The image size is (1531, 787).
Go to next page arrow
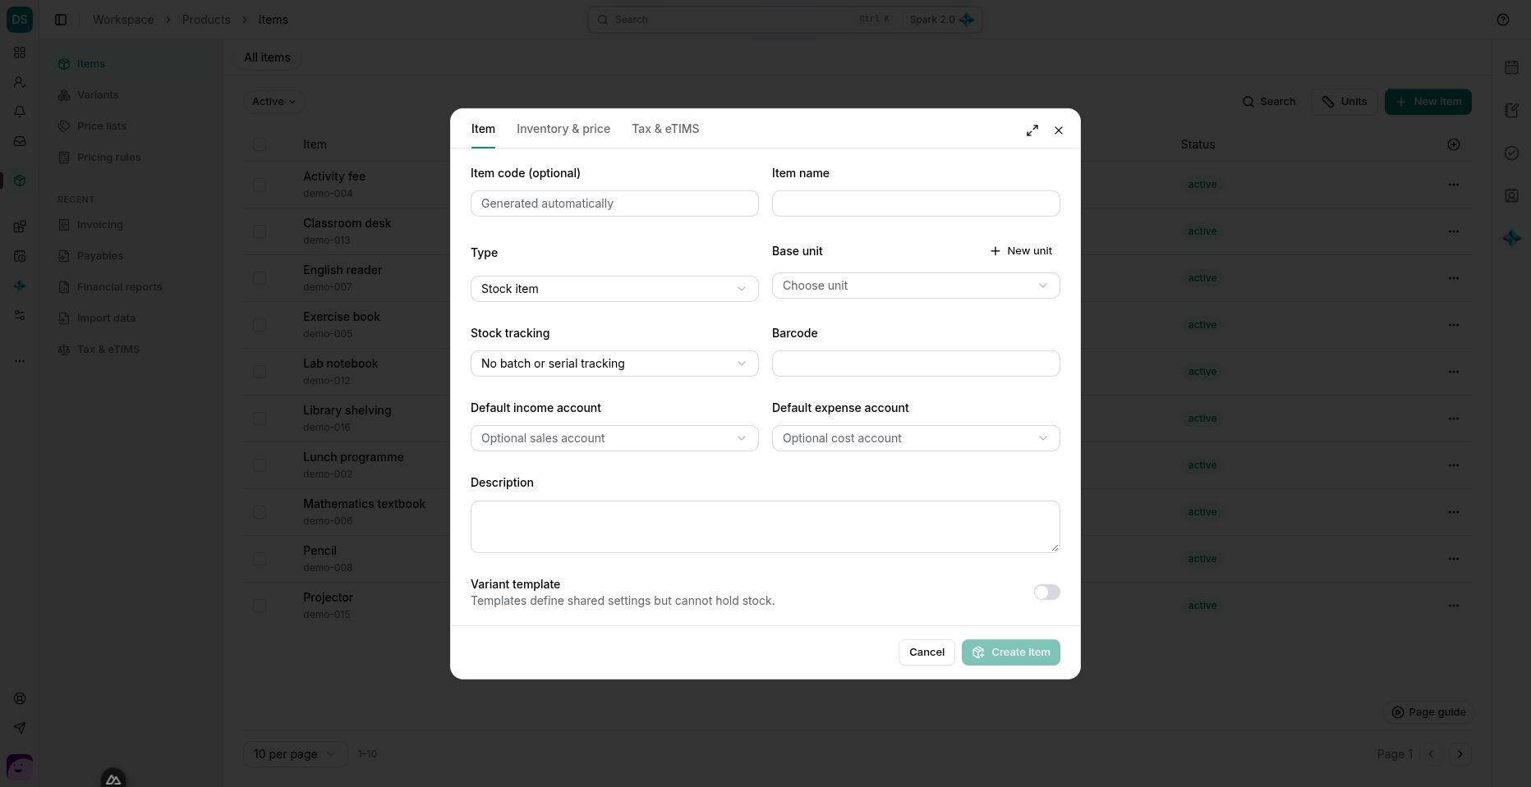(1460, 754)
